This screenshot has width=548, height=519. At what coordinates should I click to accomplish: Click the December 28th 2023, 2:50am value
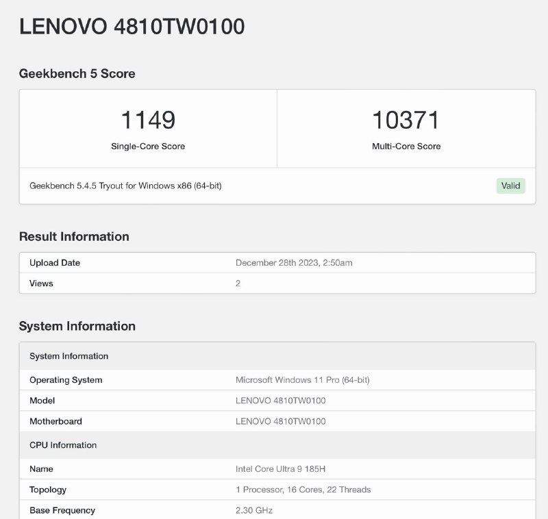[x=294, y=263]
